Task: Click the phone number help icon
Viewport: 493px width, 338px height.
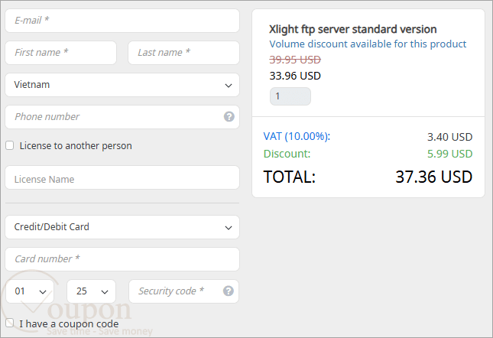Action: point(229,117)
